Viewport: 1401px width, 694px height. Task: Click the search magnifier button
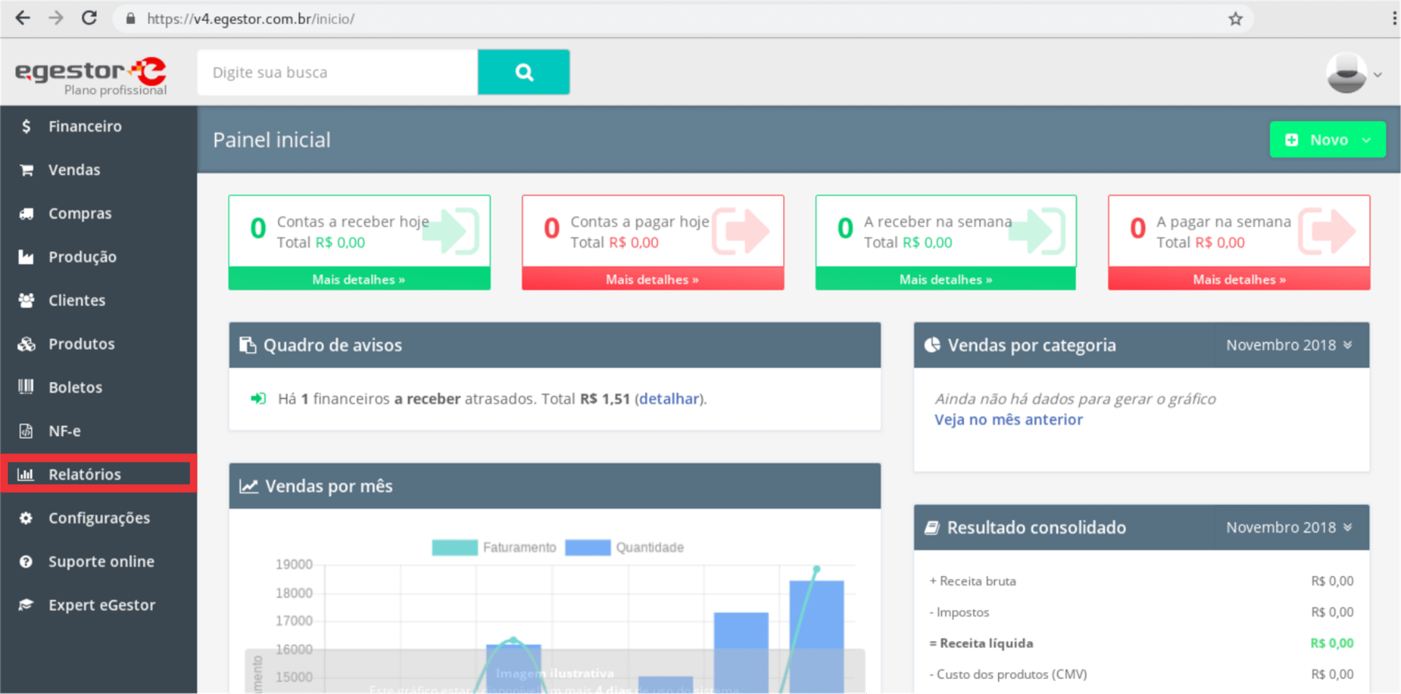coord(523,72)
